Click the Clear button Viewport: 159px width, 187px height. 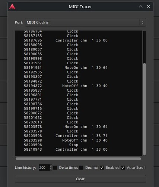(x=80, y=179)
